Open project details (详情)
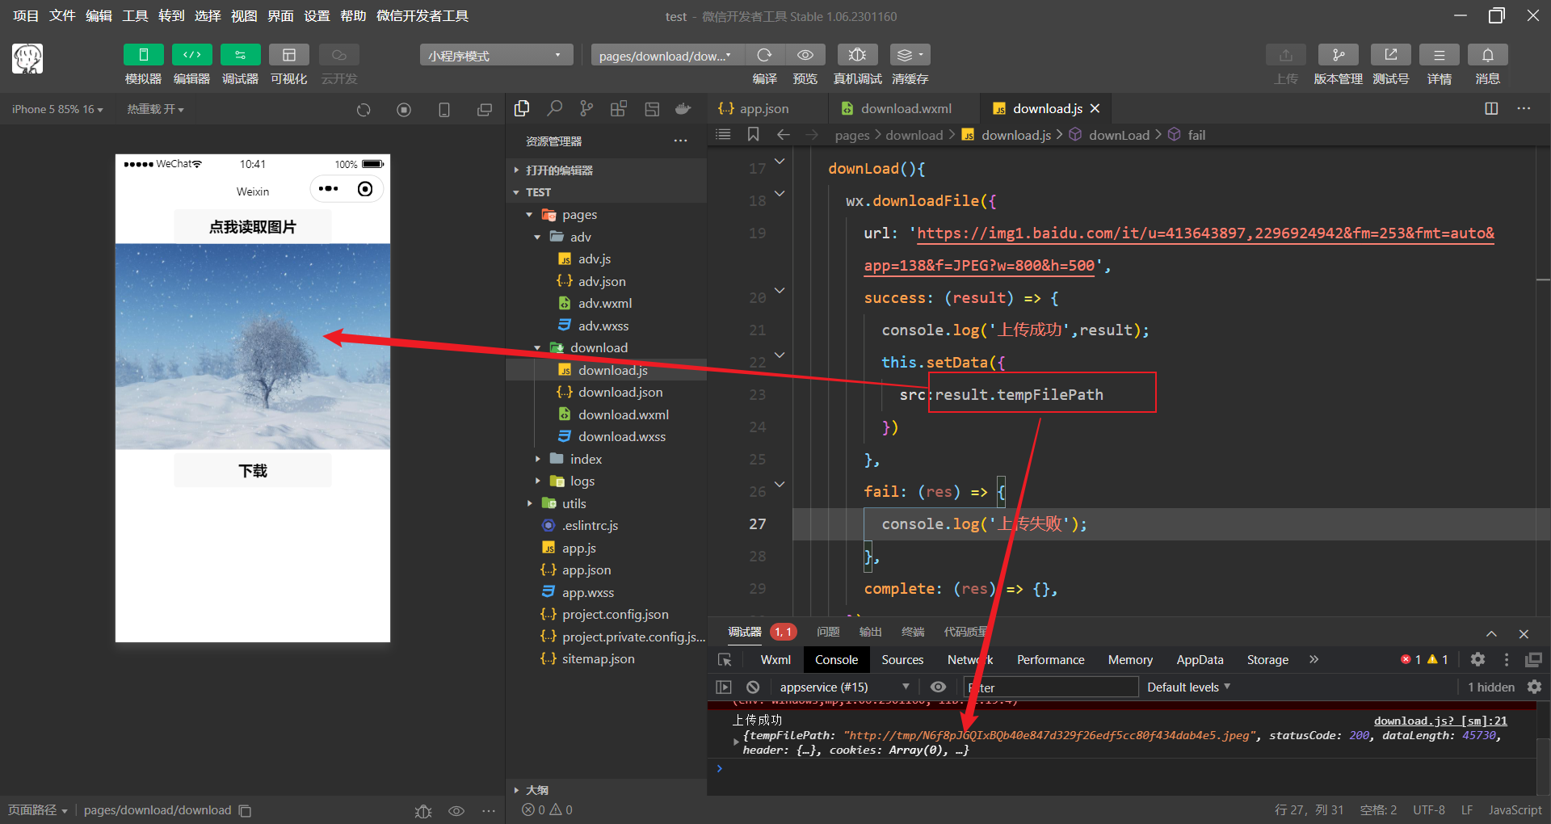Viewport: 1551px width, 824px height. pos(1439,55)
